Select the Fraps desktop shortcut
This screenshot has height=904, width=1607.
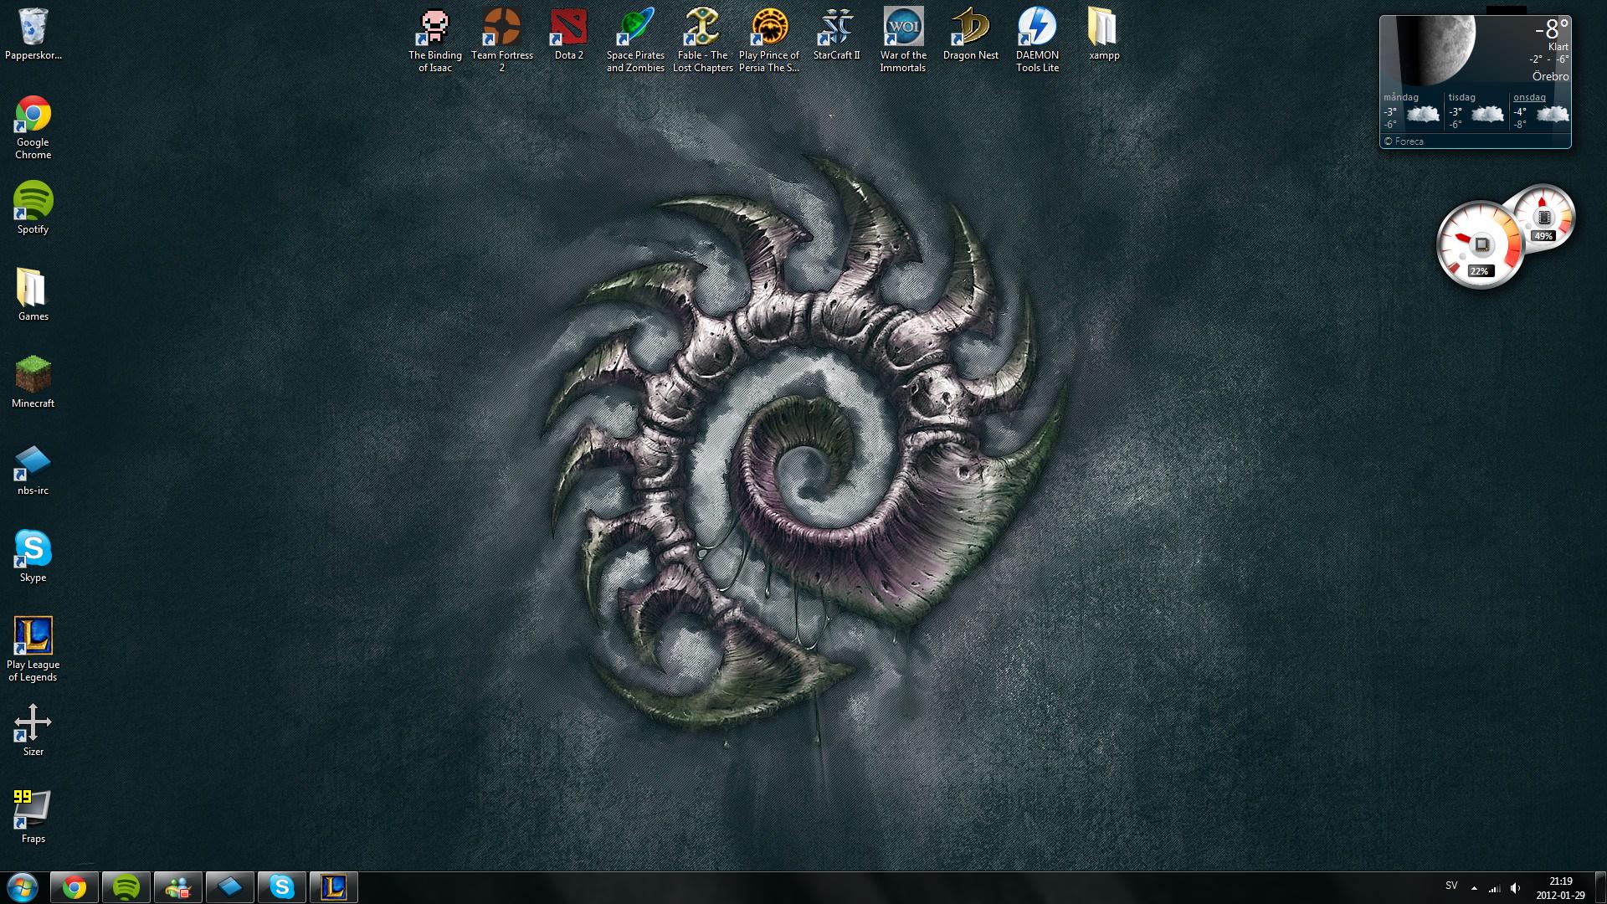33,817
